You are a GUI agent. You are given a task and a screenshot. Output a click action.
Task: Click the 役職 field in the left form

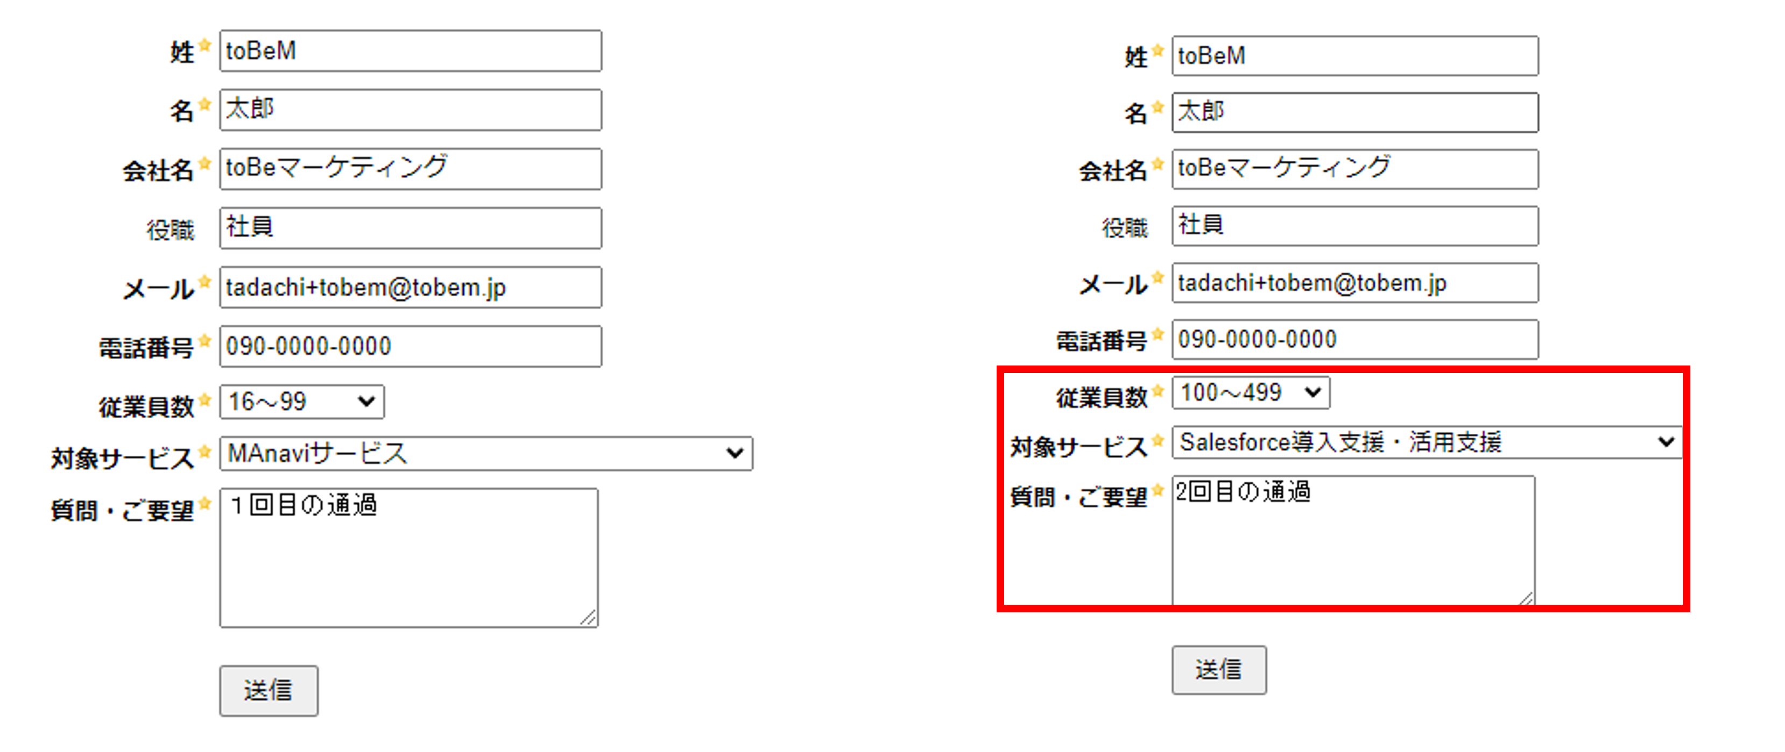410,228
